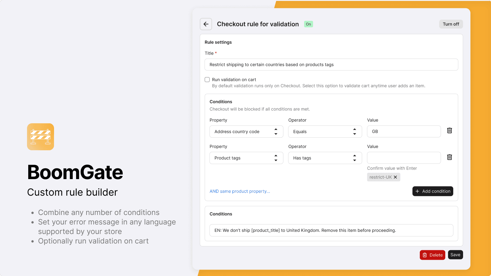The image size is (491, 276).
Task: Open the Address country code property dropdown
Action: coord(246,132)
